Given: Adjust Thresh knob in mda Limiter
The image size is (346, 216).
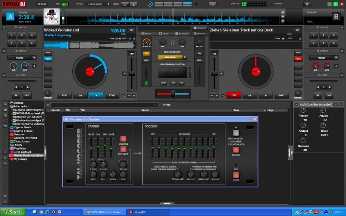Looking at the screenshot, I should click(x=303, y=111).
